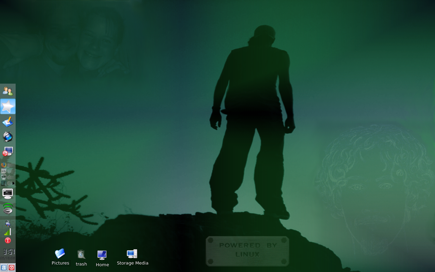Image resolution: width=435 pixels, height=272 pixels.
Task: Click the red exclamation alert tray icon
Action: pos(7,240)
